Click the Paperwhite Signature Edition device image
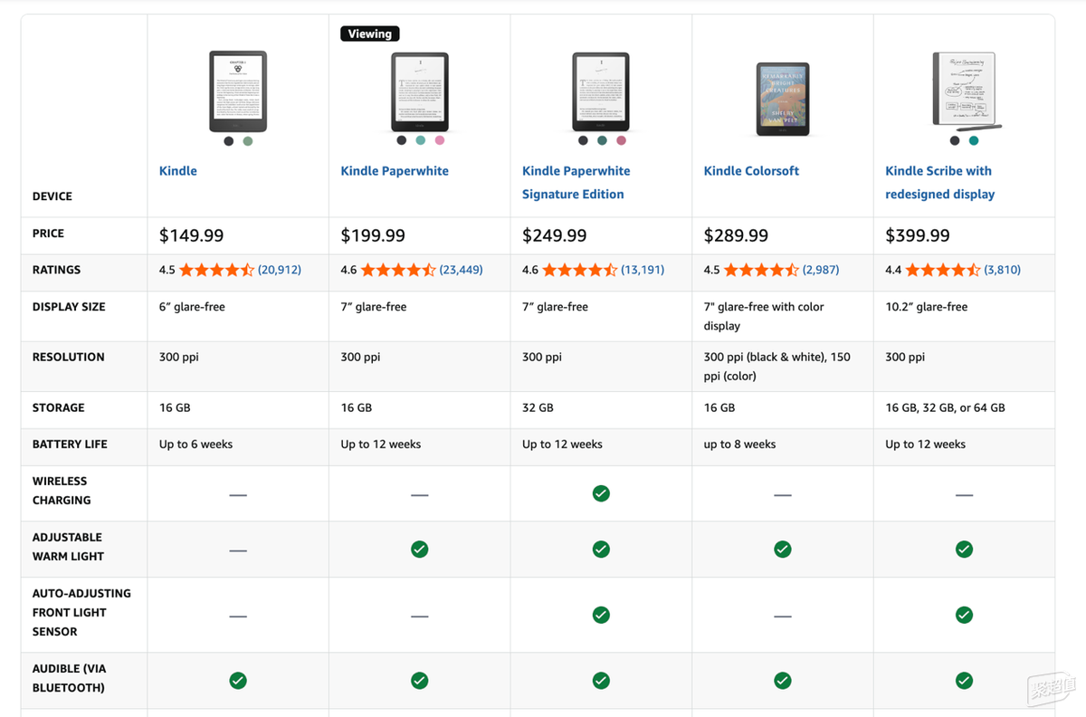 tap(601, 91)
